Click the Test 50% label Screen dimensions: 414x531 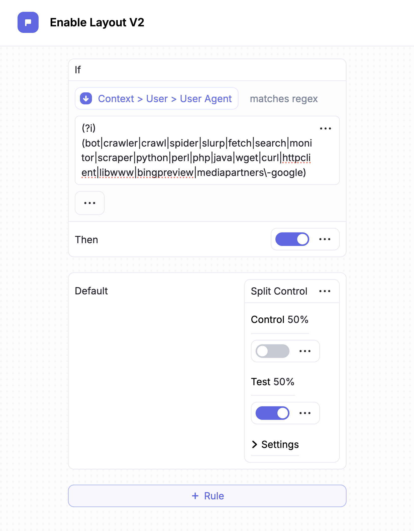pyautogui.click(x=273, y=382)
